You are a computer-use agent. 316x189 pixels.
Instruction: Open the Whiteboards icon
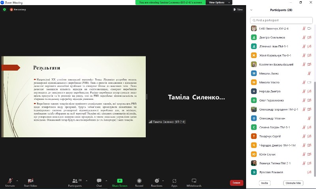pos(194,181)
